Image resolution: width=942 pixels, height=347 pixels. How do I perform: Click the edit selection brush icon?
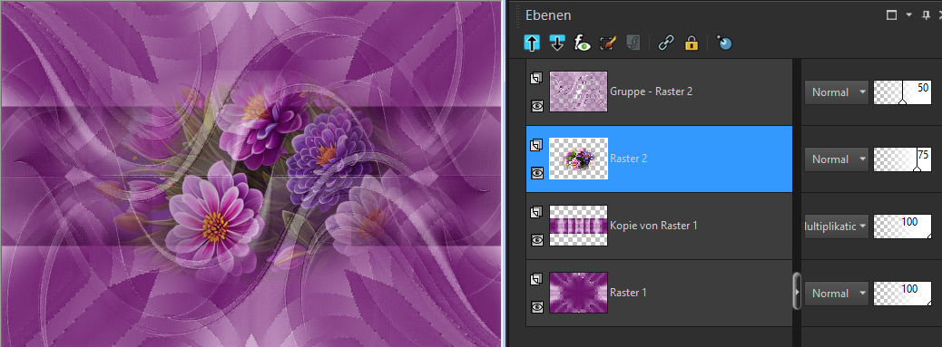[608, 43]
